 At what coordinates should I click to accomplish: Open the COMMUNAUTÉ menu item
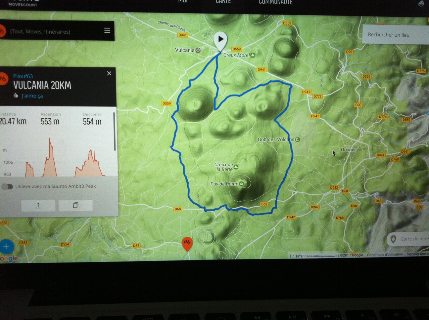pyautogui.click(x=275, y=2)
